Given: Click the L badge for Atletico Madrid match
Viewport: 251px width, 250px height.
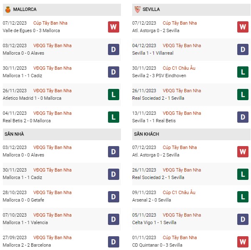Looking at the screenshot, I should (113, 94).
